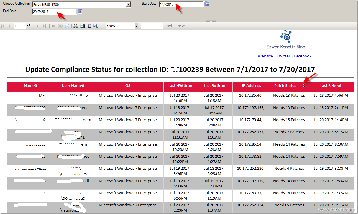Open the End Date calendar picker

(x=80, y=11)
